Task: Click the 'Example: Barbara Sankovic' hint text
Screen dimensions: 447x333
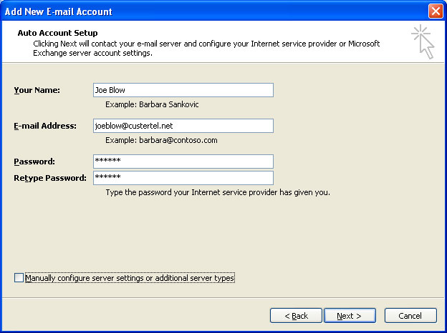Action: click(x=152, y=104)
